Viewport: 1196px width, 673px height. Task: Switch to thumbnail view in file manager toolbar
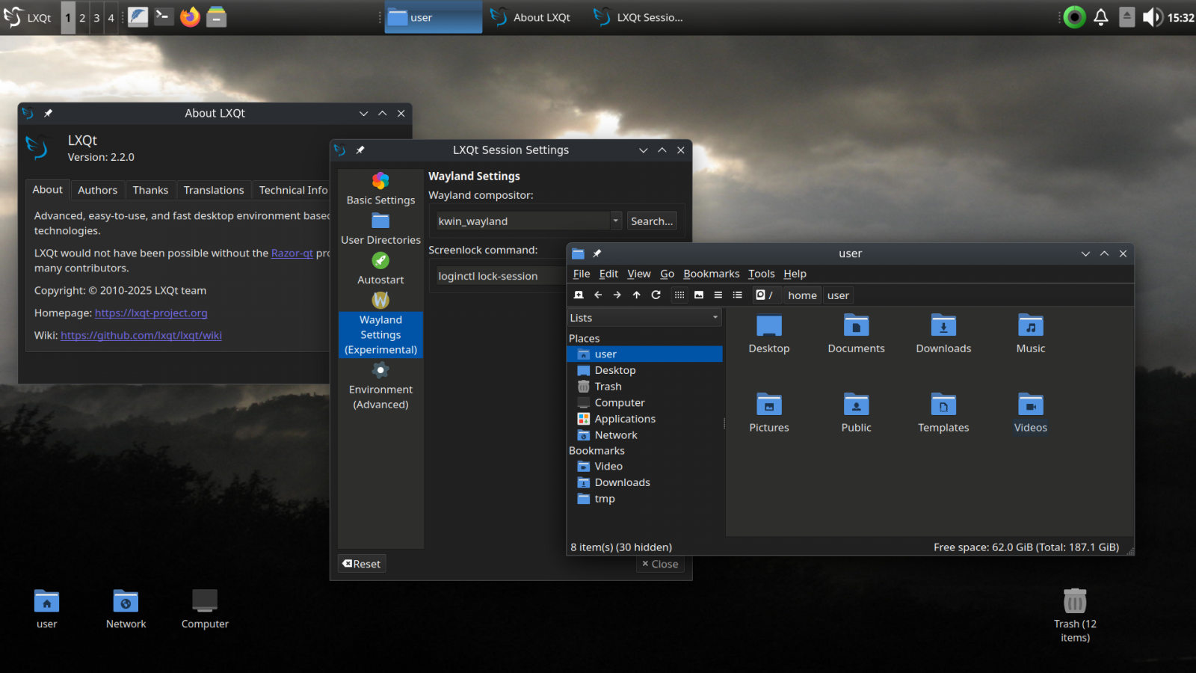[699, 295]
